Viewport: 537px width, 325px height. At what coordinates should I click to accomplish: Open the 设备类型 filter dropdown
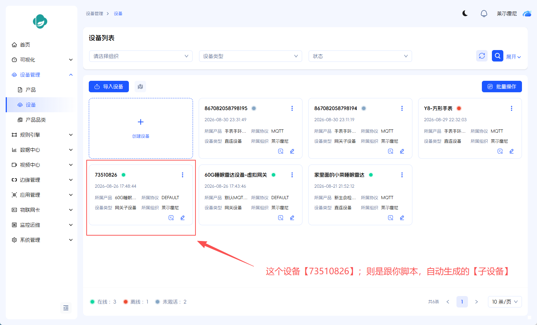pos(250,56)
